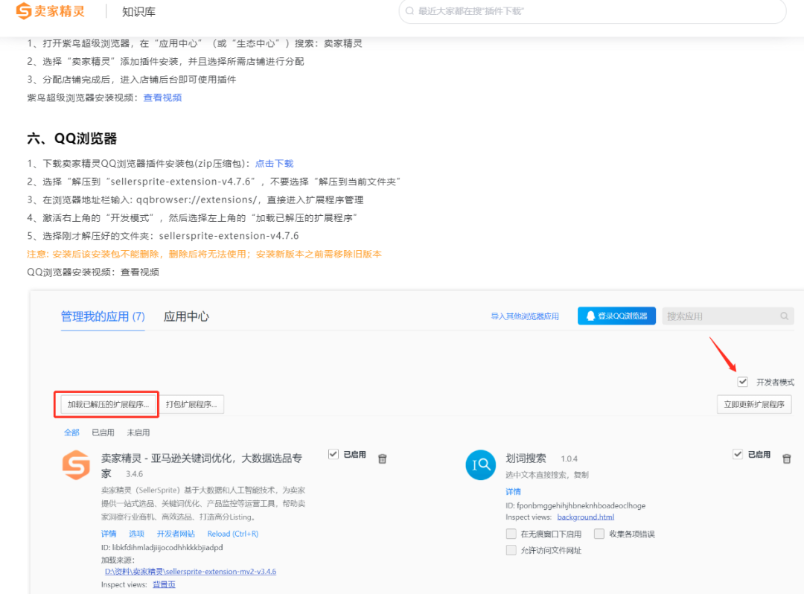Image resolution: width=804 pixels, height=594 pixels.
Task: Focus the 搜索应用 input field
Action: pos(727,316)
